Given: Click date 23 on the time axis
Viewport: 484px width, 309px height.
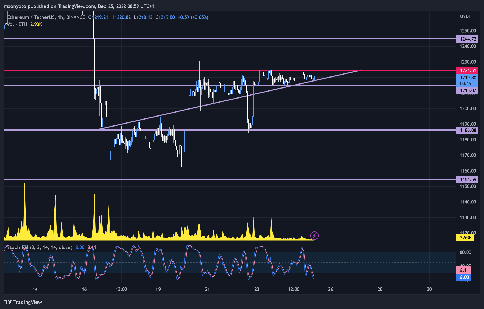Looking at the screenshot, I should (x=257, y=289).
